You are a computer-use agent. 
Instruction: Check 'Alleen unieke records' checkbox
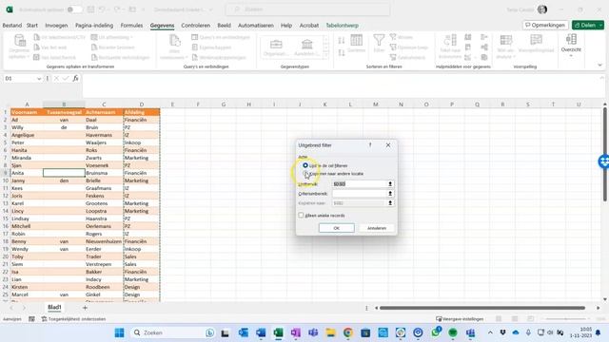301,216
